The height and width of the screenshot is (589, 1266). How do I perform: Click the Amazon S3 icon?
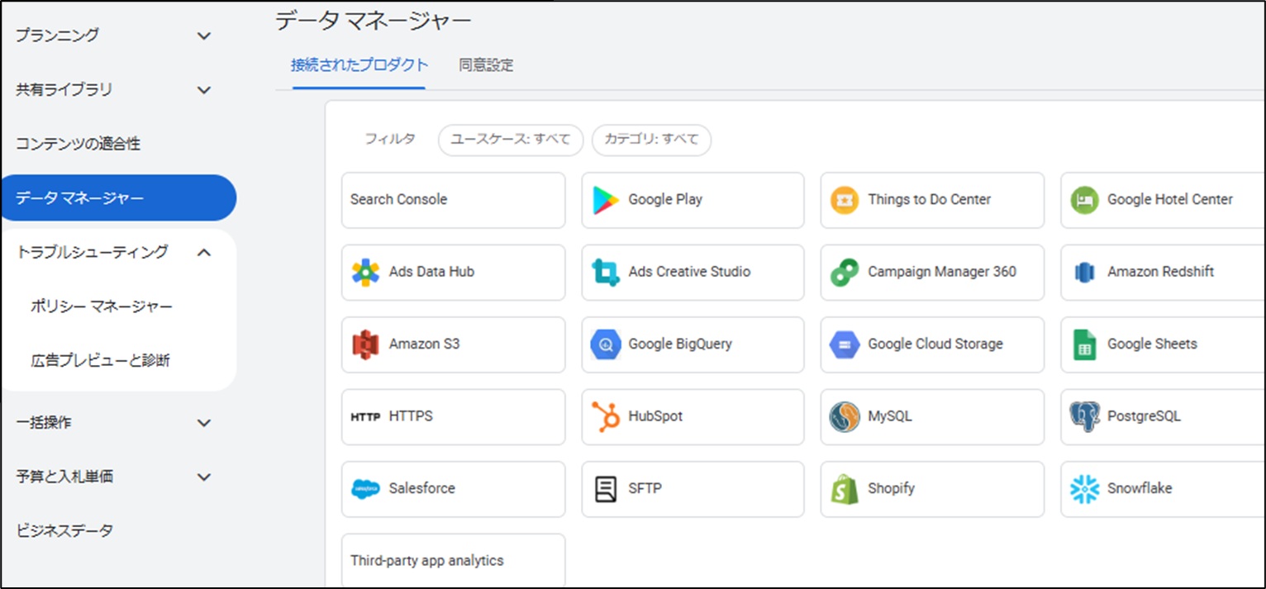pyautogui.click(x=365, y=344)
